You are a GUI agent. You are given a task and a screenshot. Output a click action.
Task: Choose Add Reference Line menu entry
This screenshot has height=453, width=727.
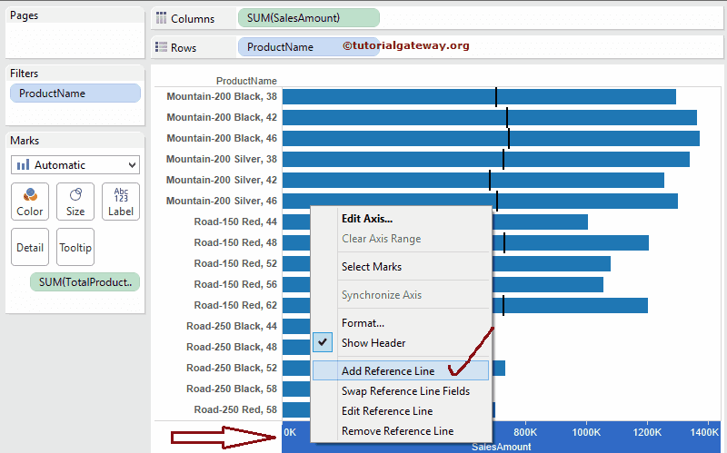pos(401,370)
